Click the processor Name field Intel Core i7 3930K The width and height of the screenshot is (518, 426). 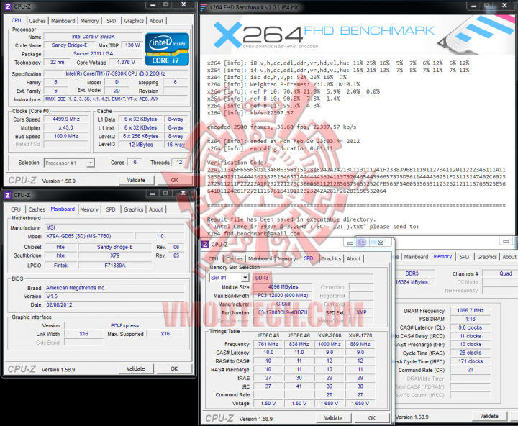click(x=93, y=37)
